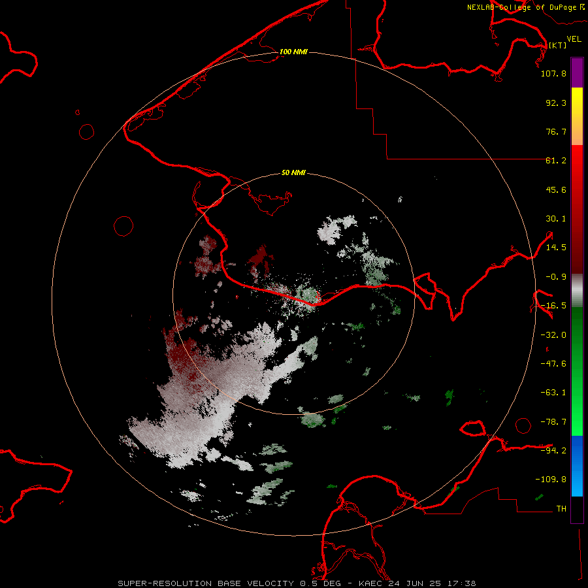
Task: Click the VEL legend title
Action: (574, 39)
